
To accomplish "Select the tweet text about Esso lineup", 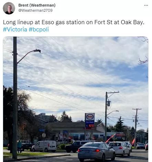I will click(74, 22).
